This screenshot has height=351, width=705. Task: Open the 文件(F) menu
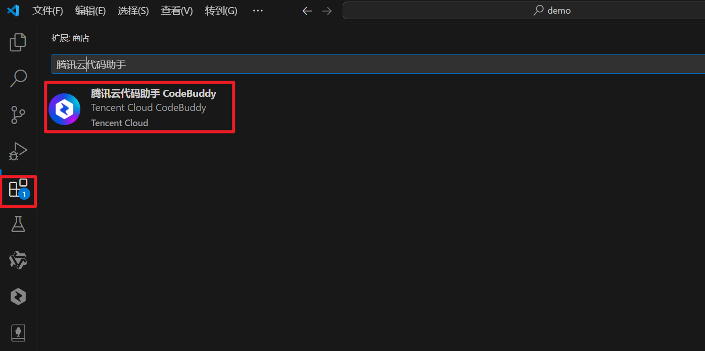point(48,11)
